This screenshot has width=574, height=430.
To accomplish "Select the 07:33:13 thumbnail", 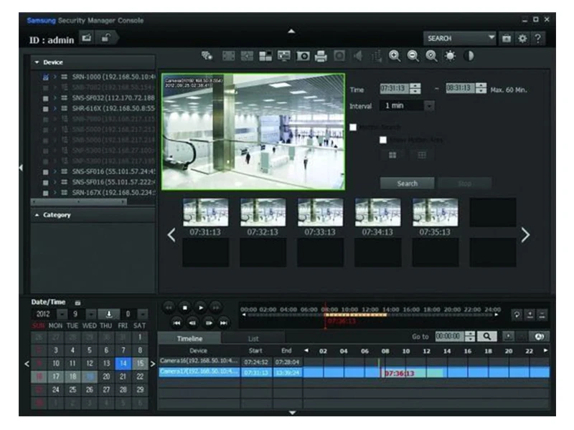I will point(320,214).
